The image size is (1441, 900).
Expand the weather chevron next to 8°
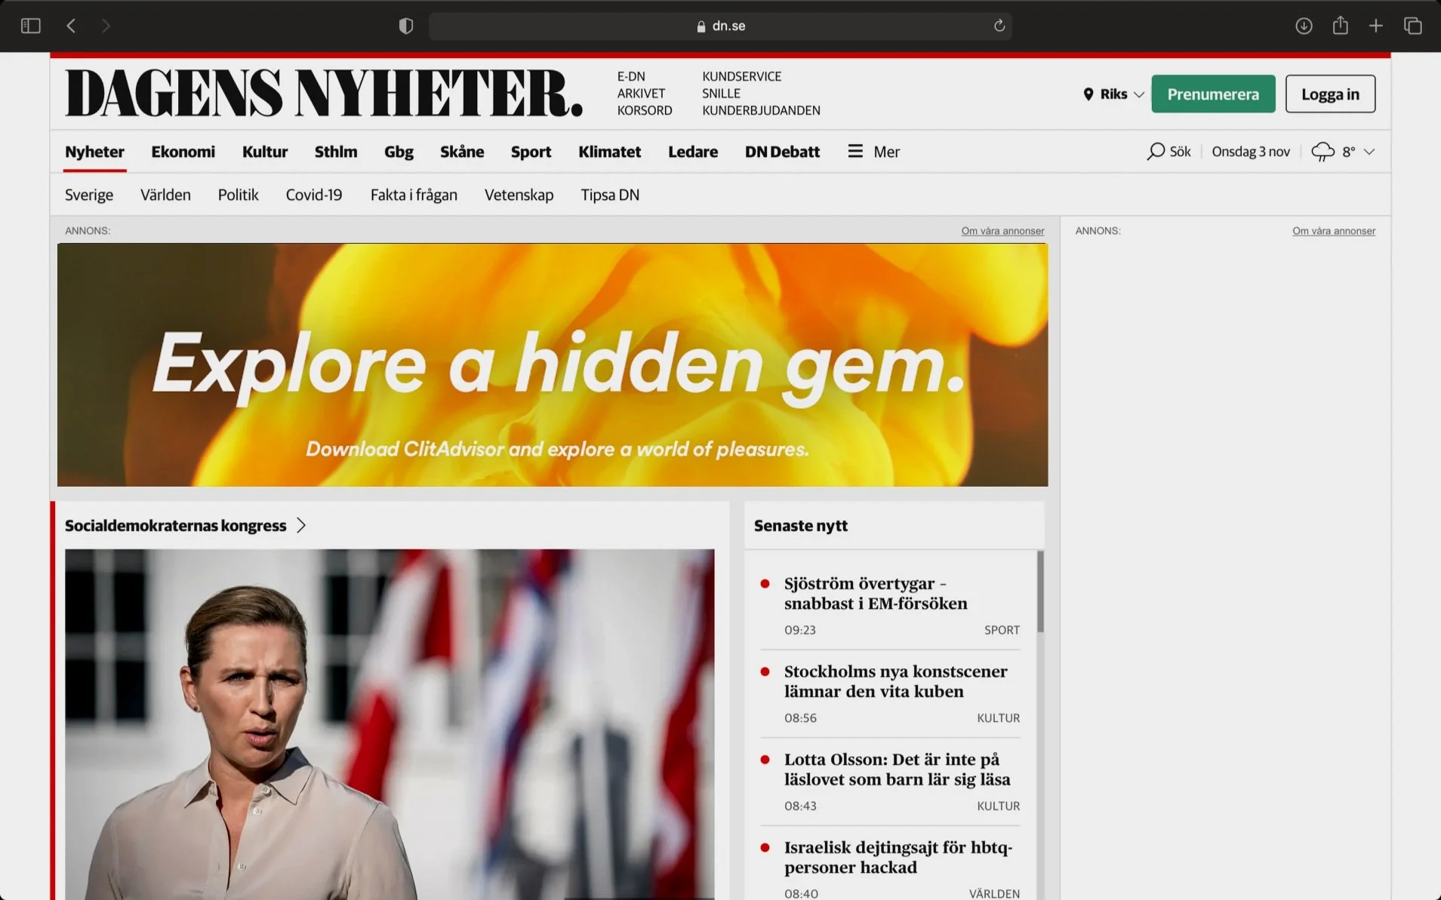(x=1369, y=152)
